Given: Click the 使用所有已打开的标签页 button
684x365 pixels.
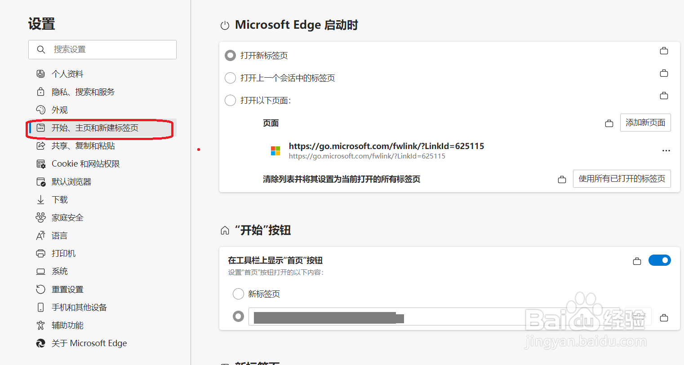Looking at the screenshot, I should click(622, 179).
